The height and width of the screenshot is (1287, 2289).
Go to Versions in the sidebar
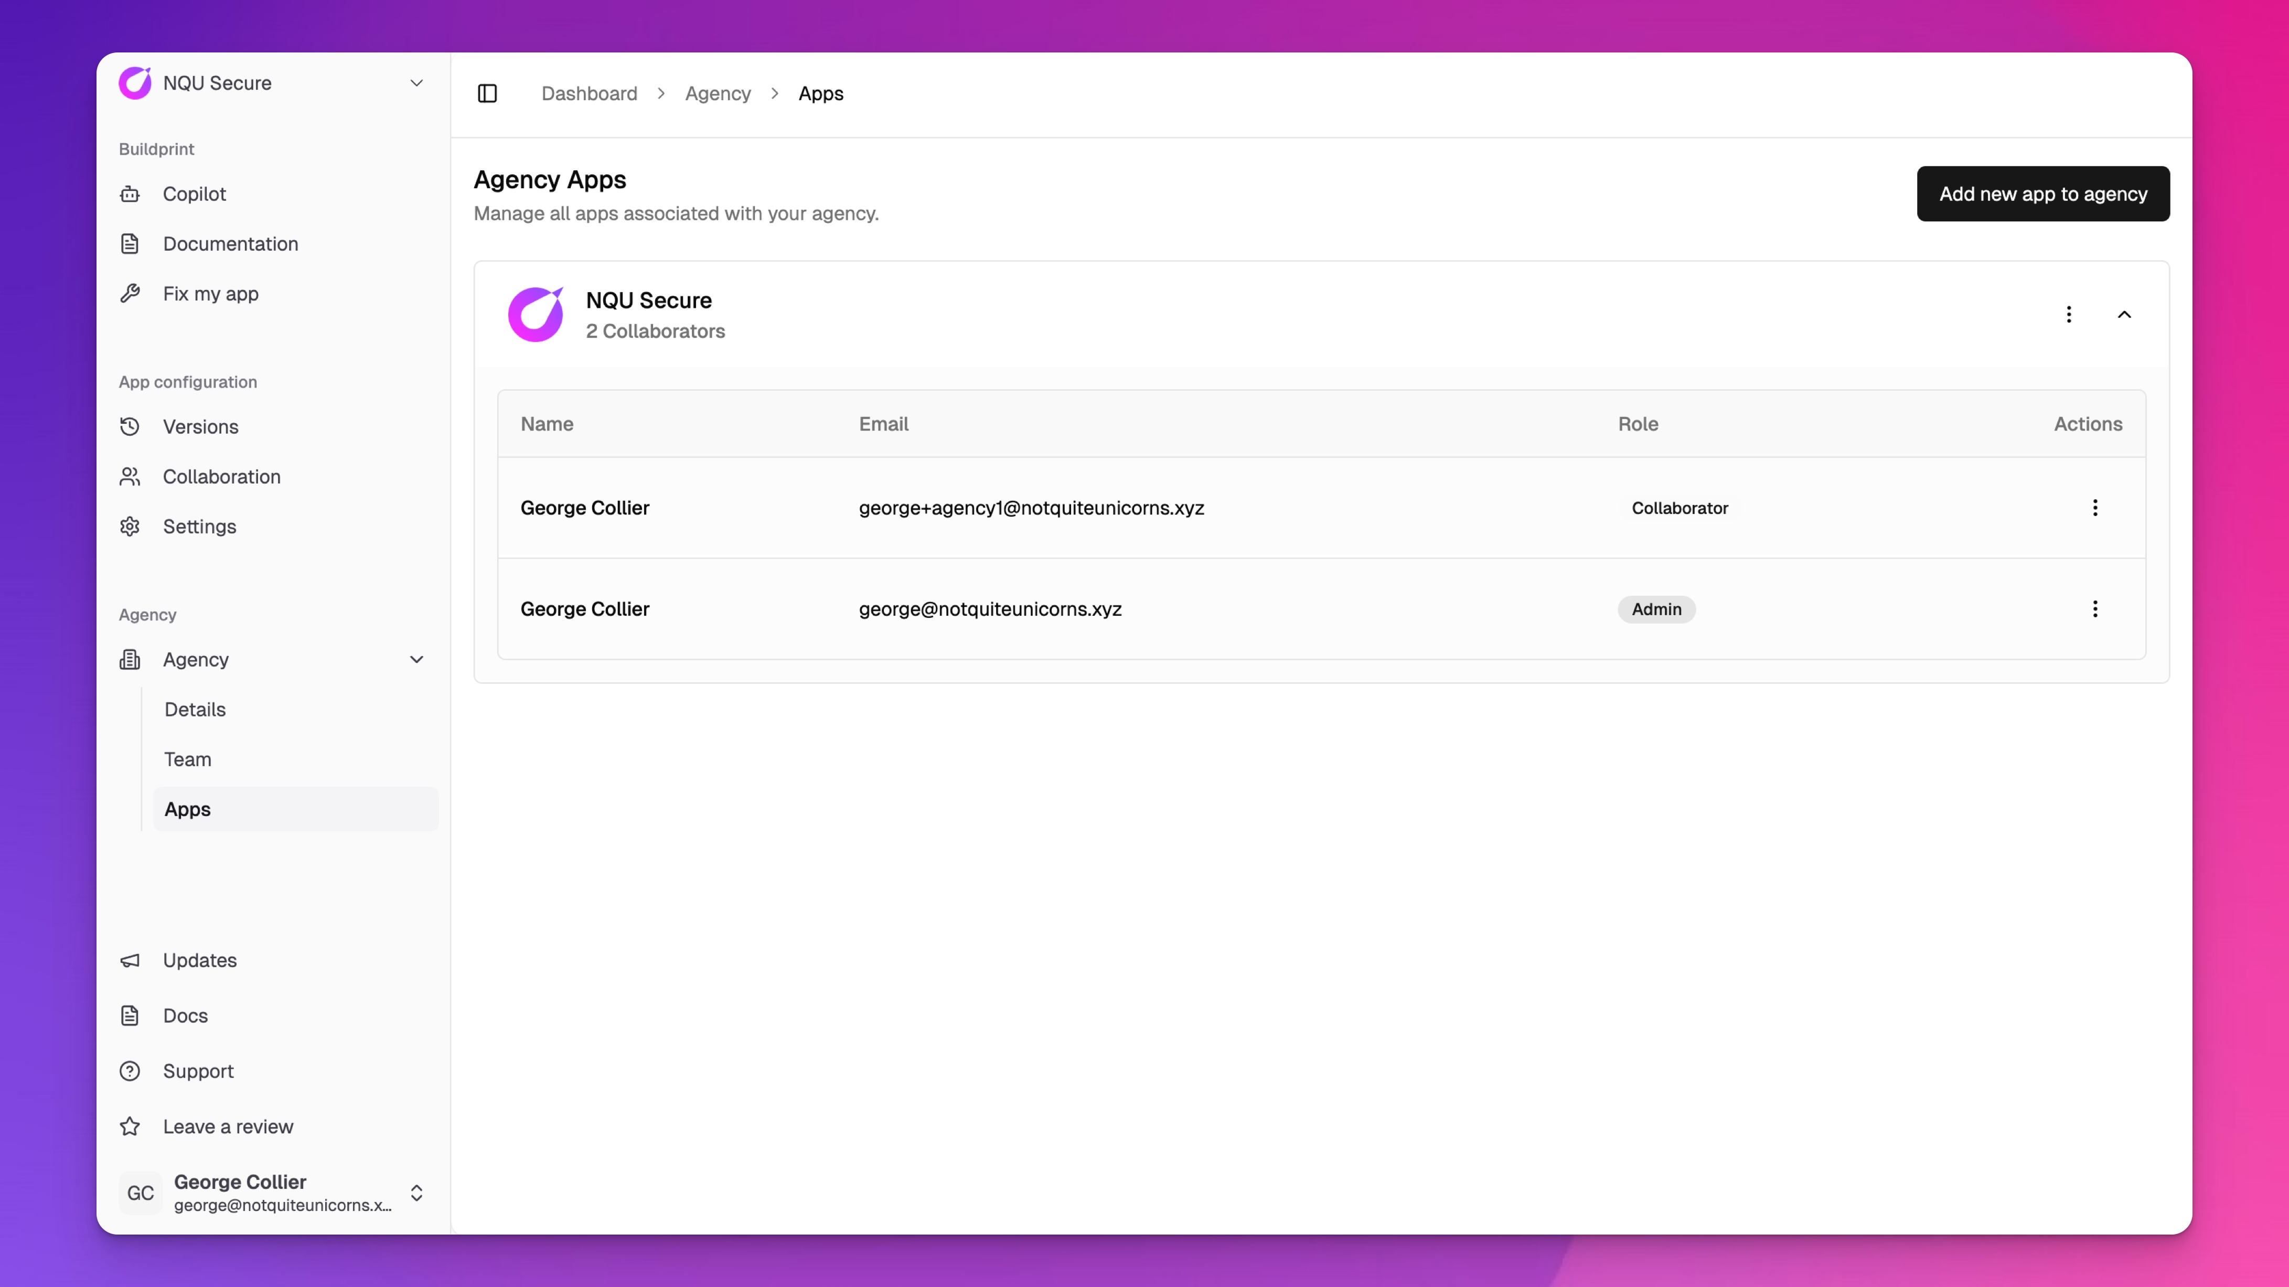tap(273, 426)
